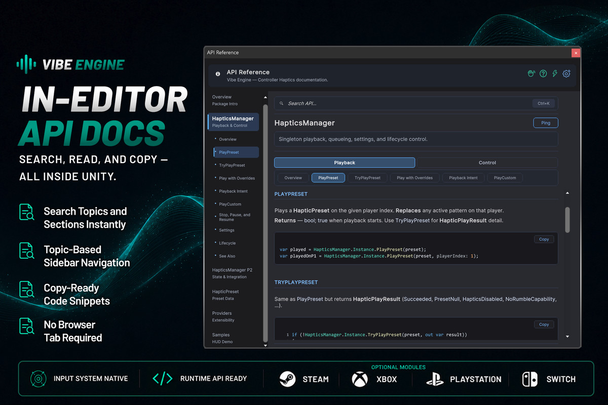Screen dimensions: 608x405
Task: Close the API Reference window
Action: coord(576,53)
